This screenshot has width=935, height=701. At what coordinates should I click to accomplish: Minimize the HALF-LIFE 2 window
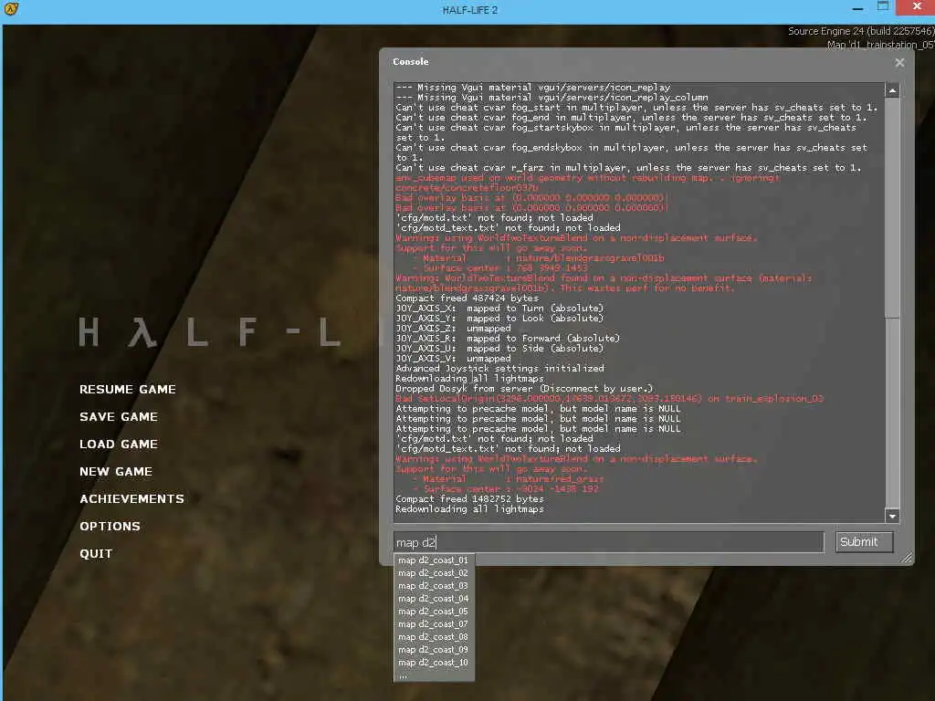click(857, 9)
